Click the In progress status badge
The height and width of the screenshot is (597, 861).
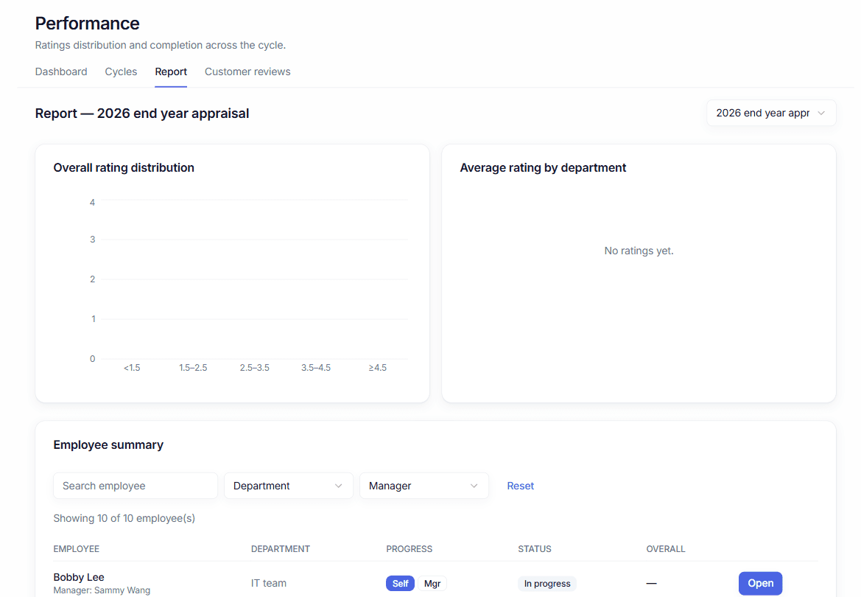[x=547, y=583]
